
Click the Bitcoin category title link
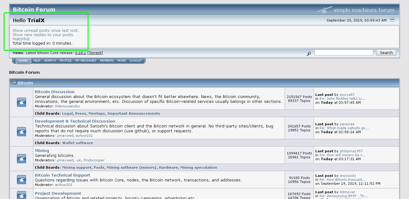(x=25, y=83)
